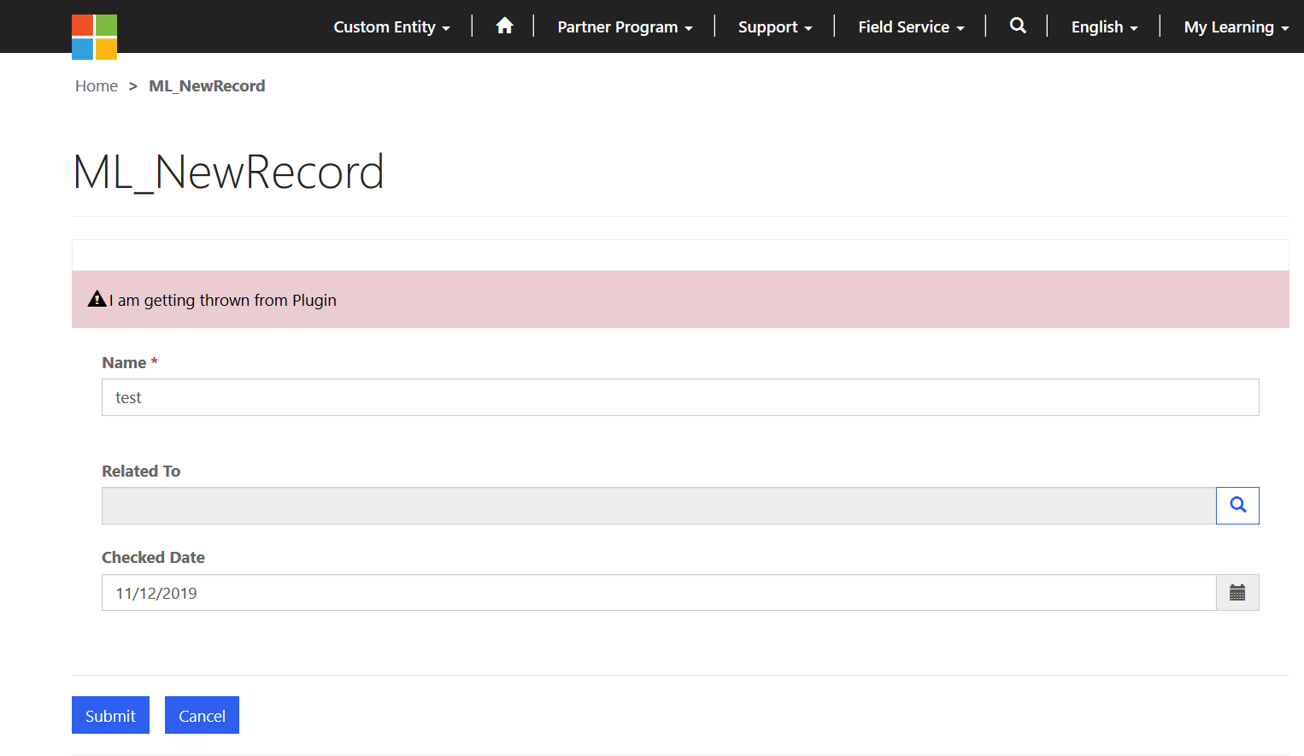Expand the Partner Program dropdown

pyautogui.click(x=625, y=26)
